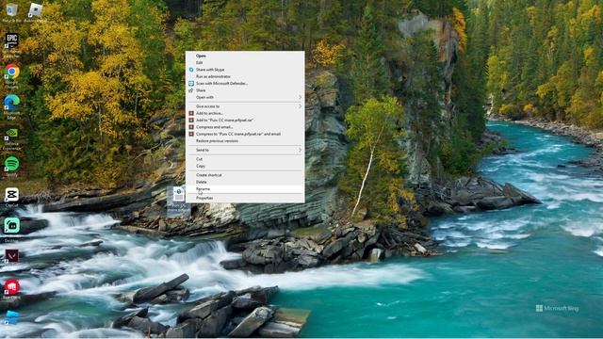Select the Recycle Bin desktop icon

tap(11, 10)
